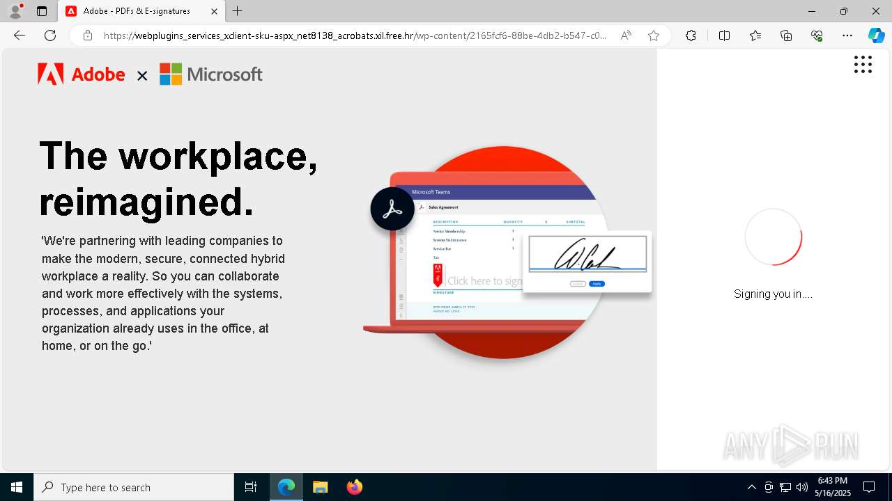
Task: Close the Adobe PDFs & E-signatures tab
Action: (x=214, y=11)
